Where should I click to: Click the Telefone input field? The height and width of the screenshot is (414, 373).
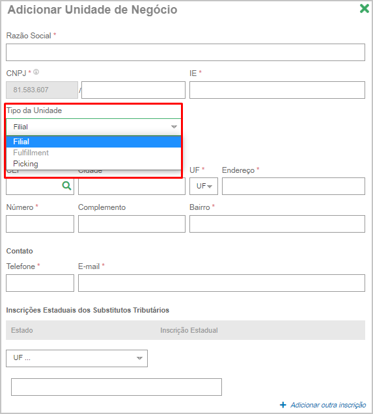(40, 283)
